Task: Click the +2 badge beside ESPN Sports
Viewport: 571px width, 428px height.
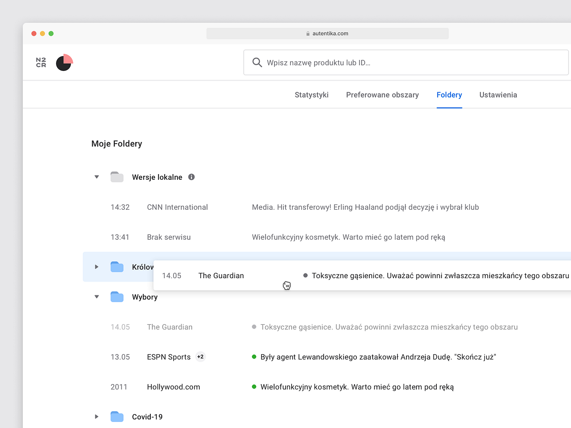Action: [200, 357]
